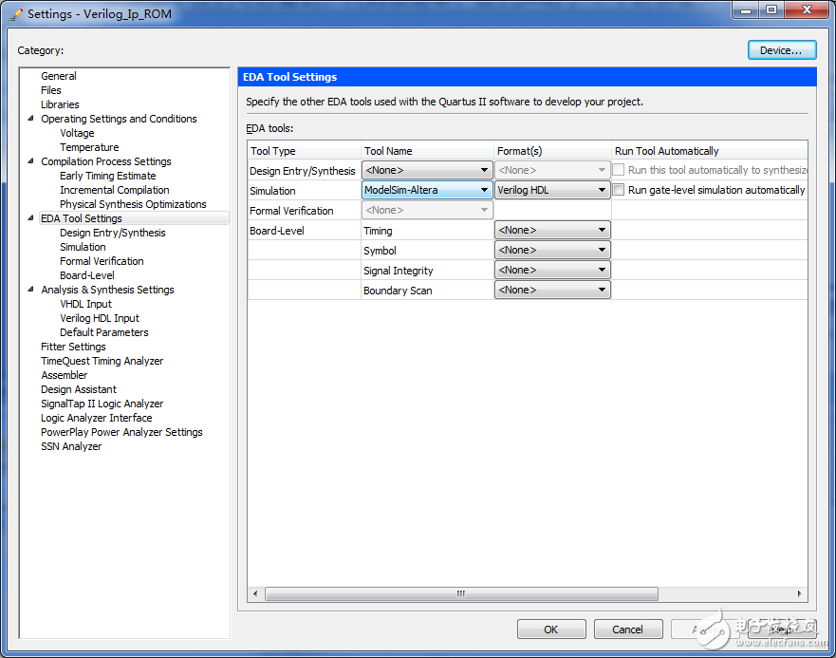Open VHDL Input settings

(85, 304)
